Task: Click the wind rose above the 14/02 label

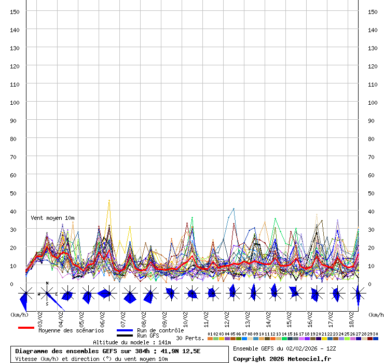Action: click(275, 294)
